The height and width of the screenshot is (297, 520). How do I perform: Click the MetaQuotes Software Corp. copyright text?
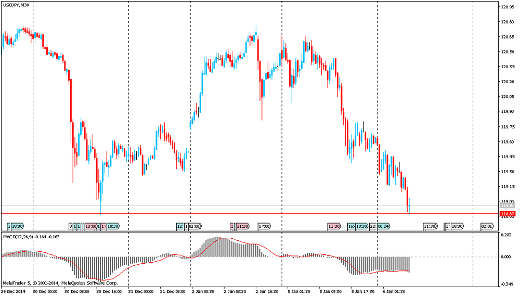(x=90, y=283)
